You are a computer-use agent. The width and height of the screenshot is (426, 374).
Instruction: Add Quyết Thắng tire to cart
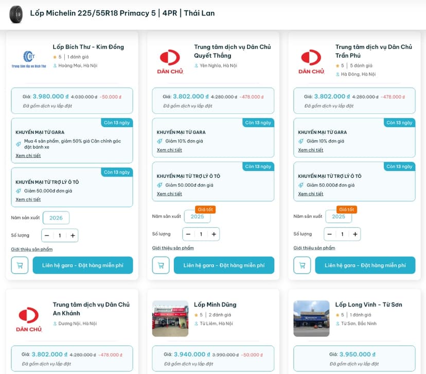coord(161,265)
